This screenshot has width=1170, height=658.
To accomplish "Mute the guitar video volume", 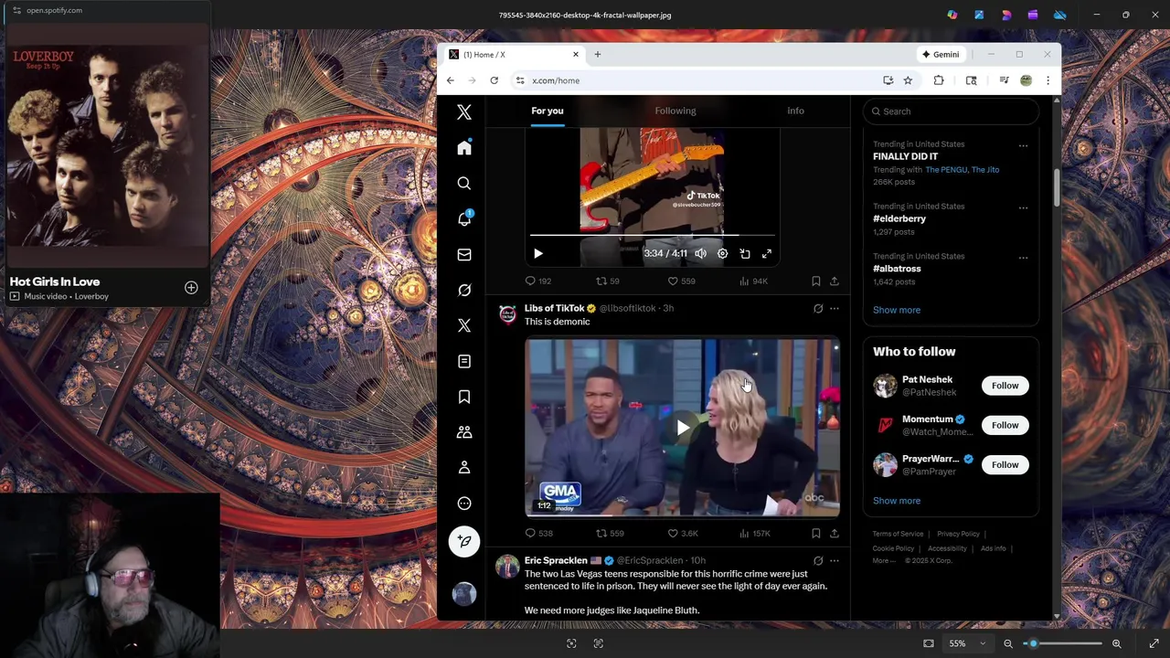I will point(700,253).
